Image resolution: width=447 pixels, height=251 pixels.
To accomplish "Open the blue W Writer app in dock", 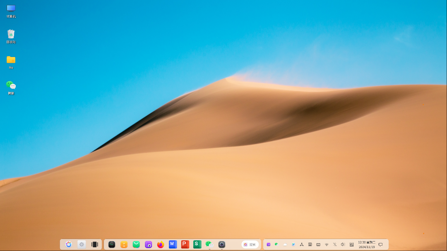I will pos(173,244).
